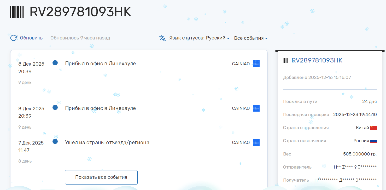Click the large tracking number heading

[80, 12]
